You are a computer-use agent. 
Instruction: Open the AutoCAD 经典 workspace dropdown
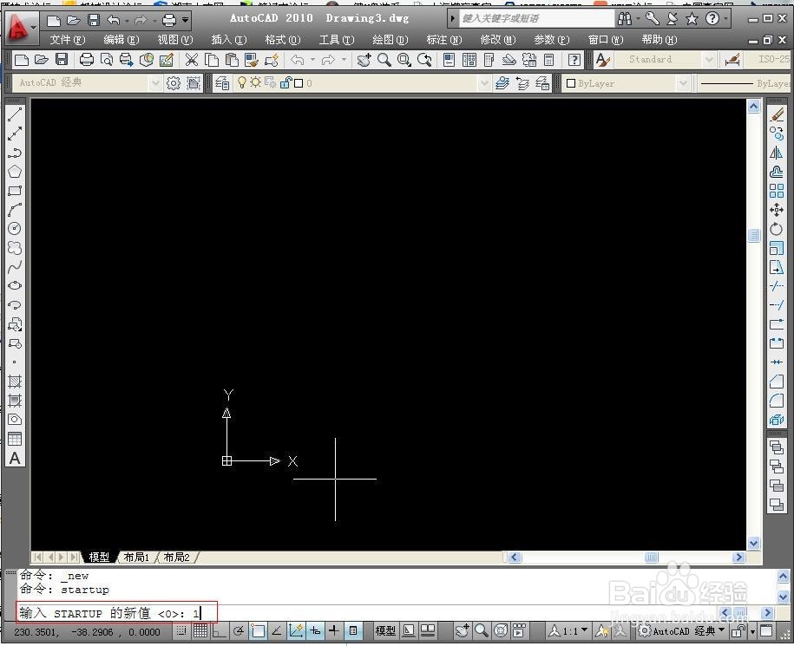point(155,83)
